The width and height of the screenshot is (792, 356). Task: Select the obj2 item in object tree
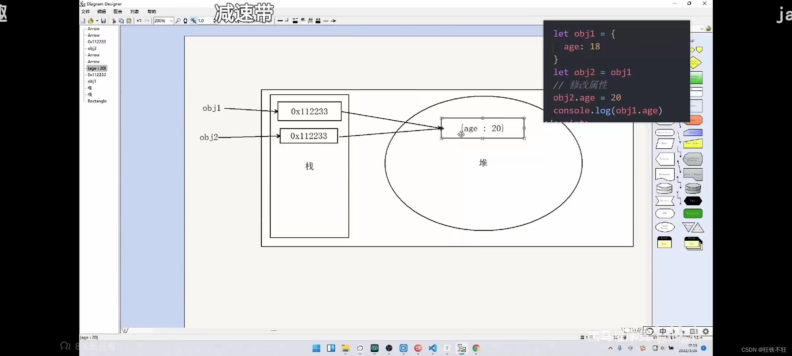point(92,48)
